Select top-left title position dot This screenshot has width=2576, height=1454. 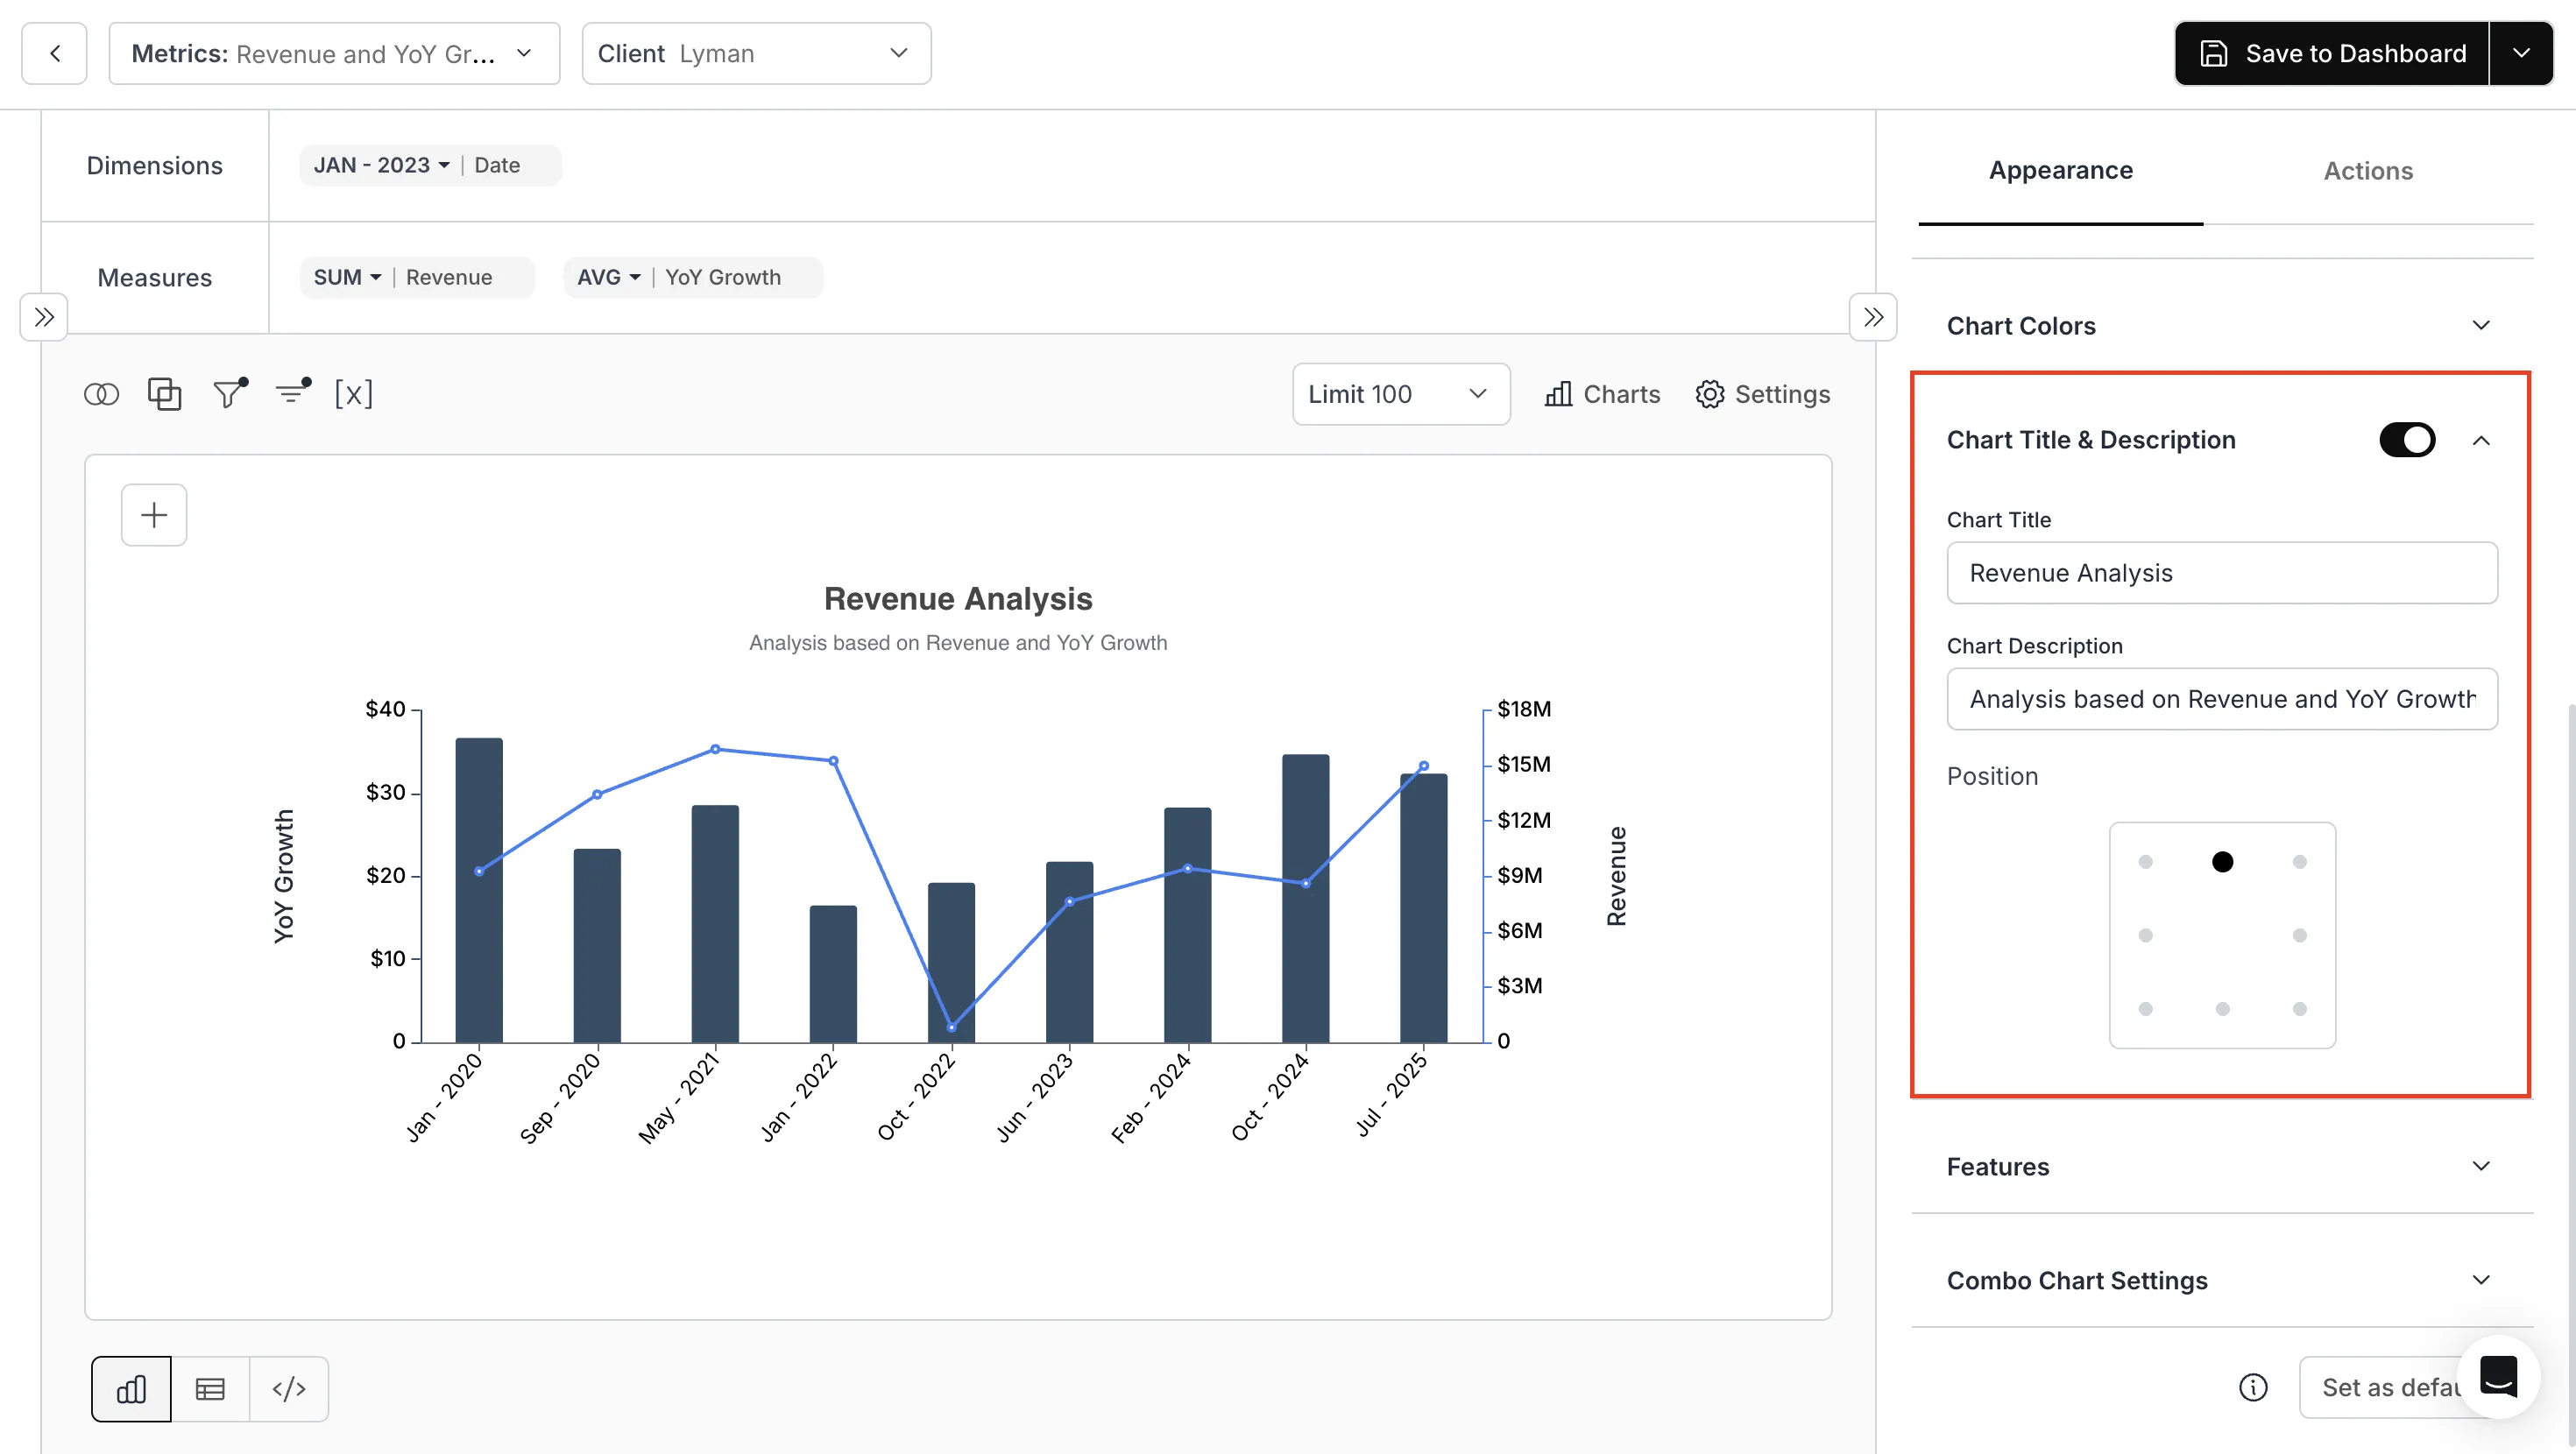pos(2145,862)
